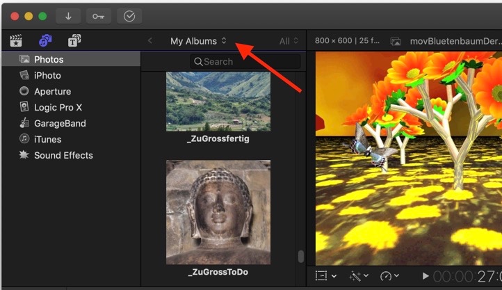Open the All filter dropdown
This screenshot has width=502, height=290.
click(289, 41)
